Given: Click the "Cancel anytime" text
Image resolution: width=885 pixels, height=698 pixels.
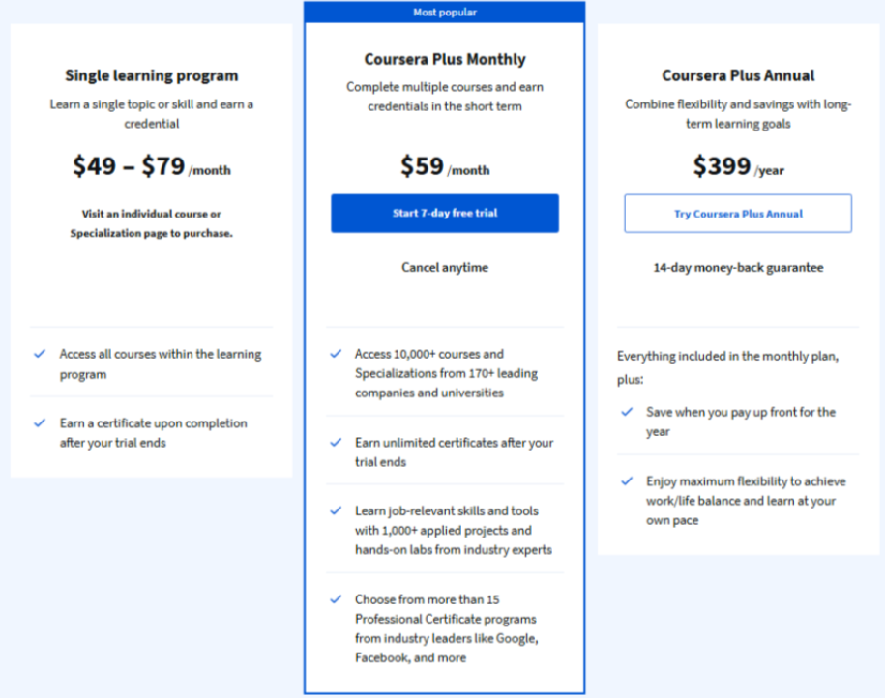Looking at the screenshot, I should click(x=445, y=267).
